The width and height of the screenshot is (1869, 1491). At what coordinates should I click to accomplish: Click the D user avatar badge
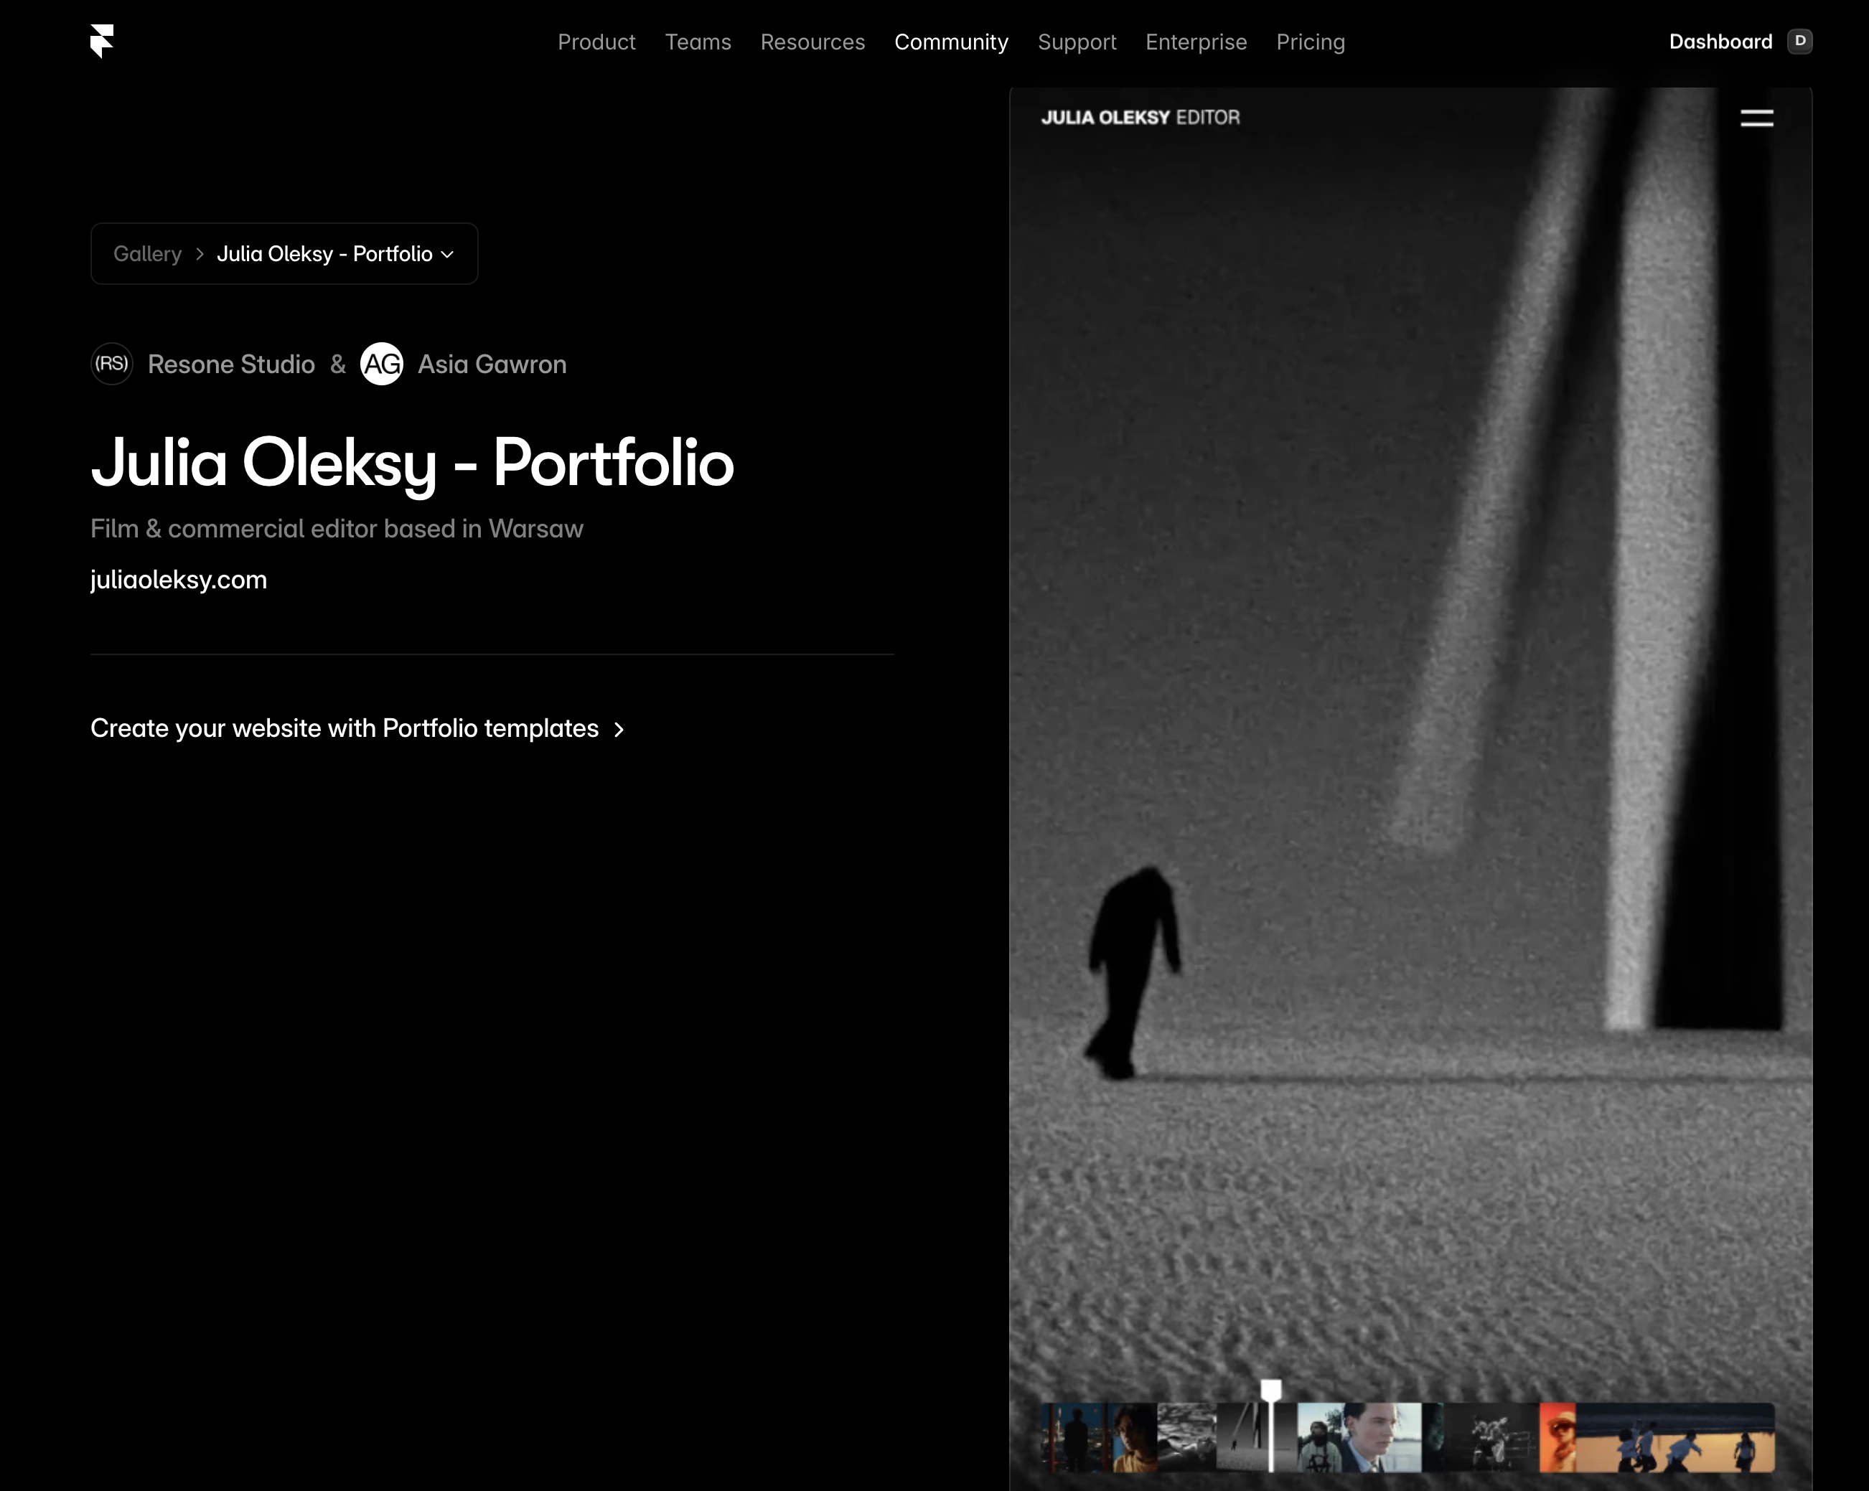tap(1799, 41)
